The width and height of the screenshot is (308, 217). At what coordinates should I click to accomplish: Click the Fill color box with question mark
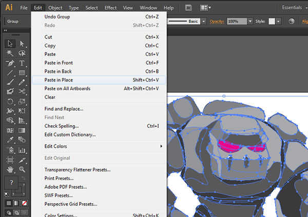tap(11, 183)
